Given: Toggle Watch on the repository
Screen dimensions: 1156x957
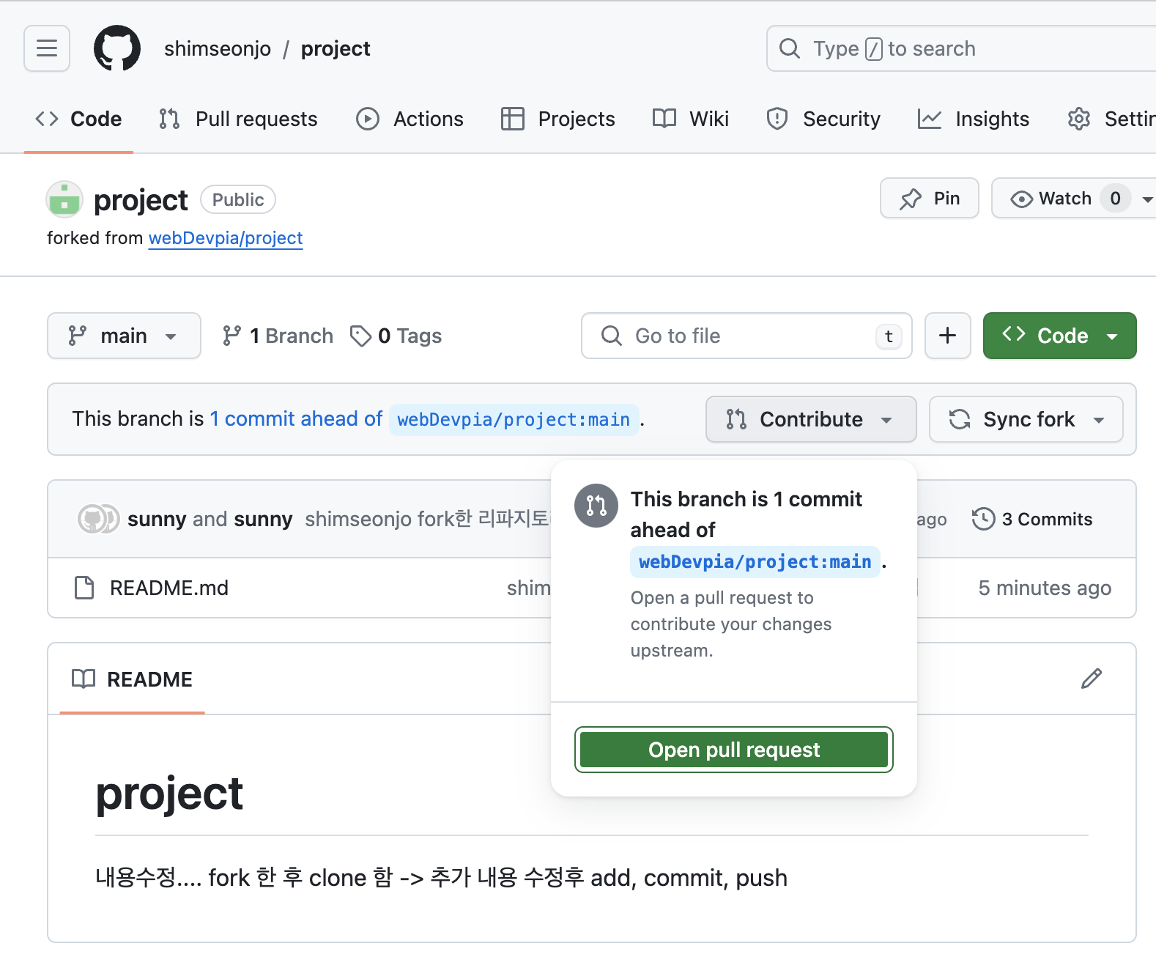Looking at the screenshot, I should tap(1051, 199).
